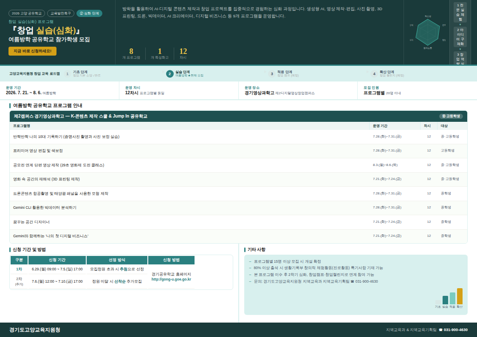Click the roadmap circle numbered 4 for 확산 단계
This screenshot has width=477, height=337.
374,74
